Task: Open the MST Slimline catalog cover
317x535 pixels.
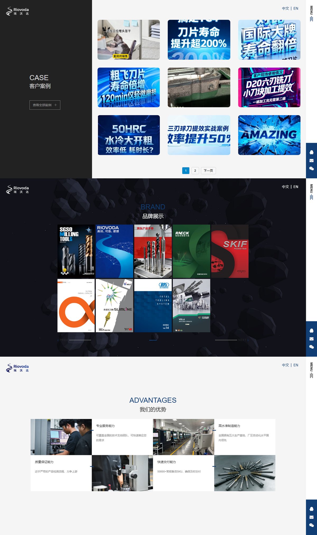Action: click(x=114, y=305)
